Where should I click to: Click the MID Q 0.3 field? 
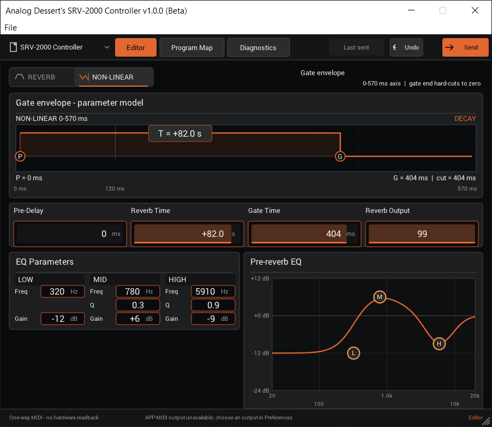tap(138, 305)
